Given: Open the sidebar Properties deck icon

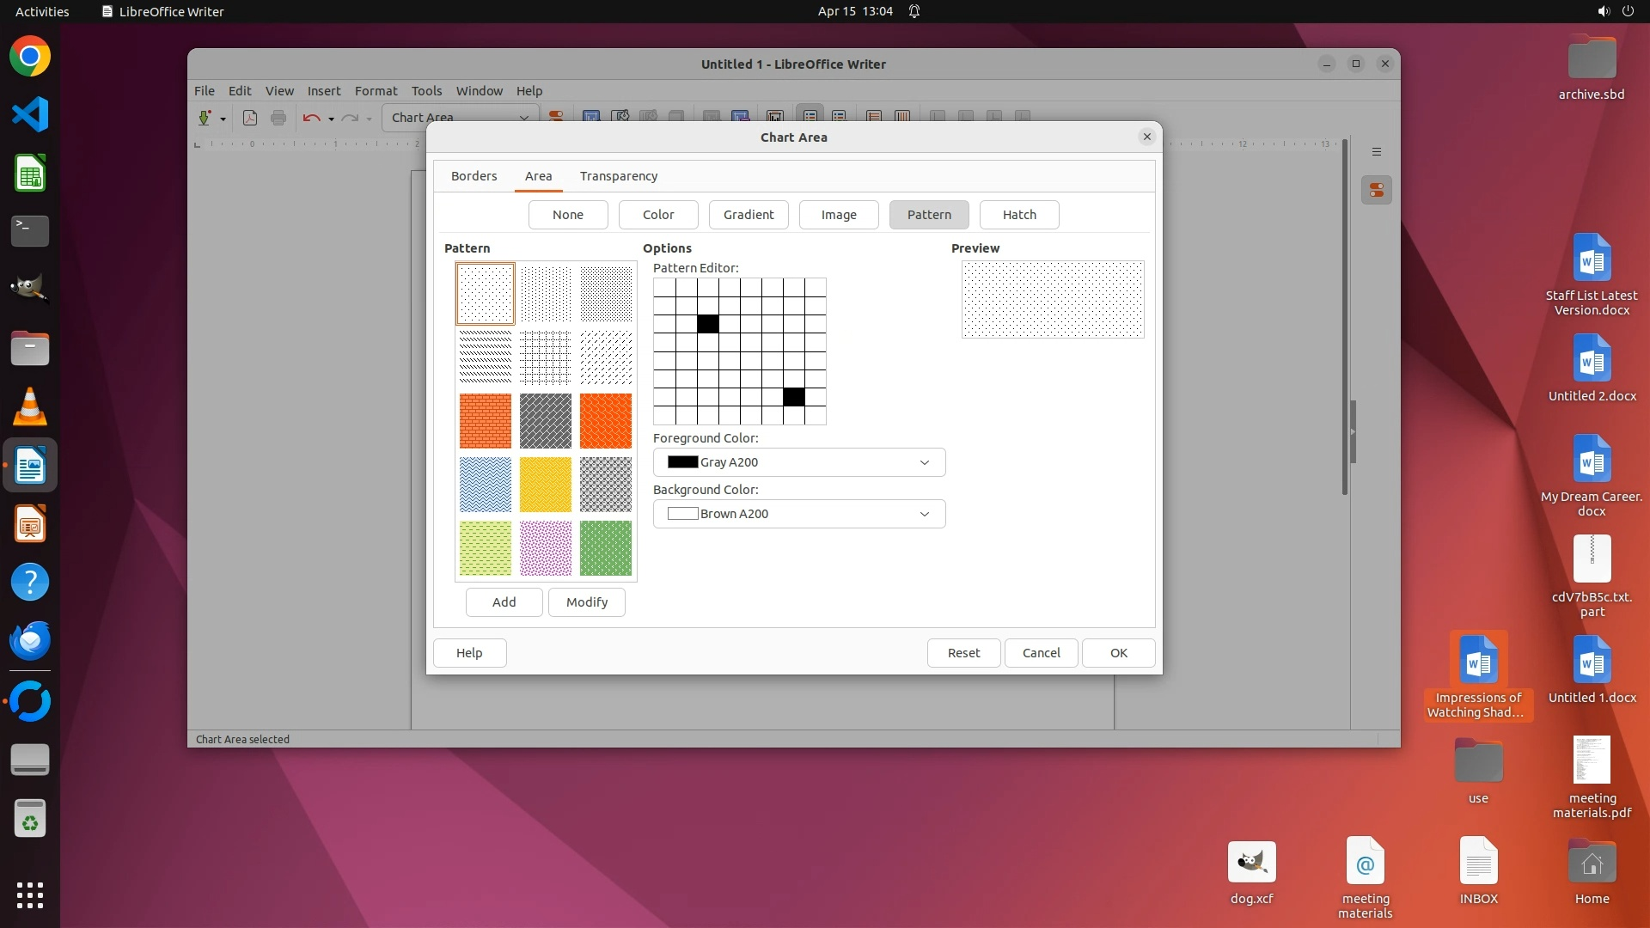Looking at the screenshot, I should pyautogui.click(x=1377, y=190).
